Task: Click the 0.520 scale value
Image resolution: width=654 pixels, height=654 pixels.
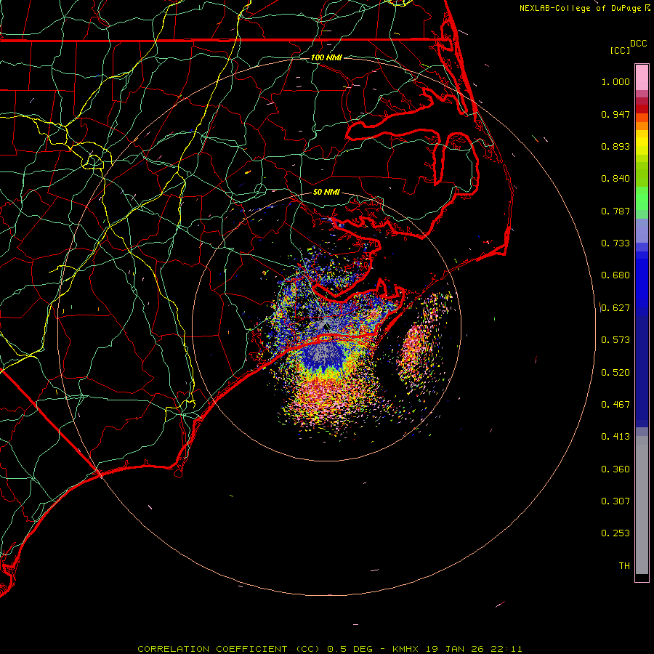Action: pyautogui.click(x=615, y=373)
